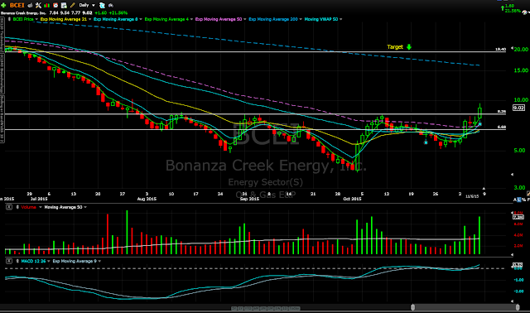Click the Twitter share bird icon
This screenshot has height=313, width=530.
102,6
